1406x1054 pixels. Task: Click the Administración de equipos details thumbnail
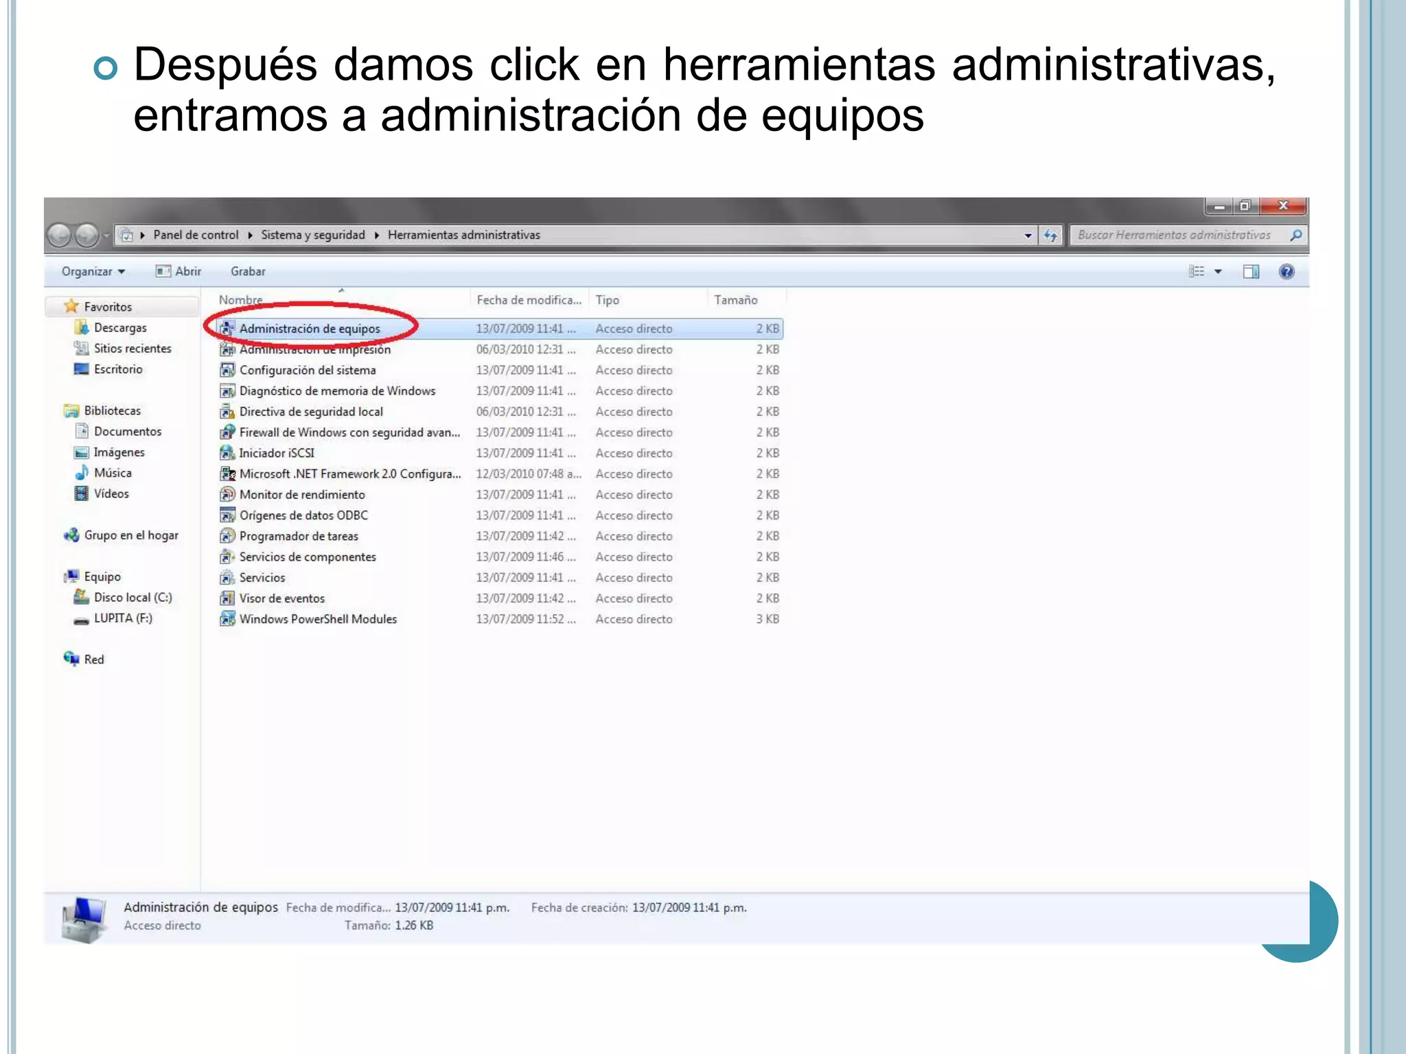click(x=83, y=920)
